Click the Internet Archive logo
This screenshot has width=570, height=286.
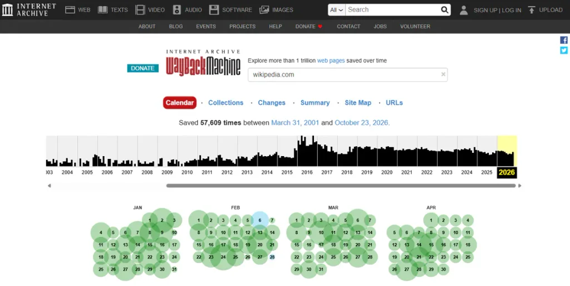(x=29, y=10)
